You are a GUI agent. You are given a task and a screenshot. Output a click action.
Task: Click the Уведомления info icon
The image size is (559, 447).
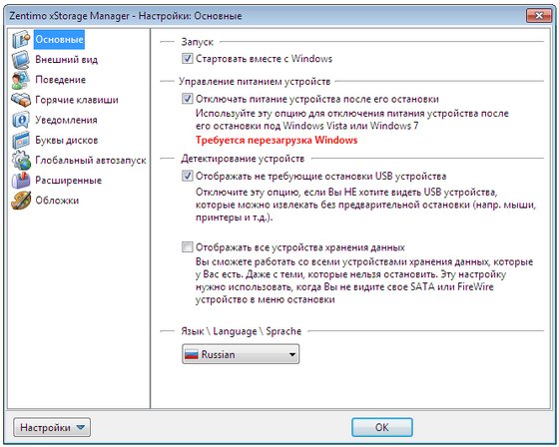pyautogui.click(x=21, y=120)
